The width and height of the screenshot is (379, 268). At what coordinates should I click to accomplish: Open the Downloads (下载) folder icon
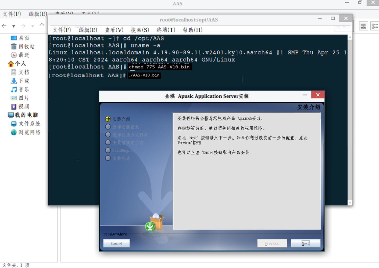(x=14, y=81)
